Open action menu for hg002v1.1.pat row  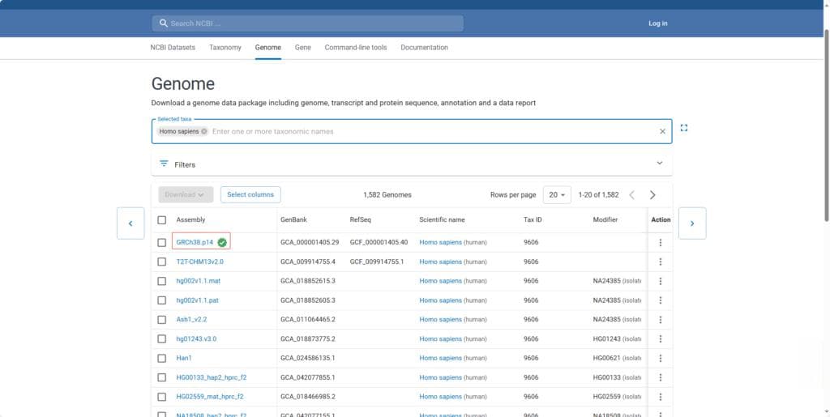pyautogui.click(x=660, y=300)
